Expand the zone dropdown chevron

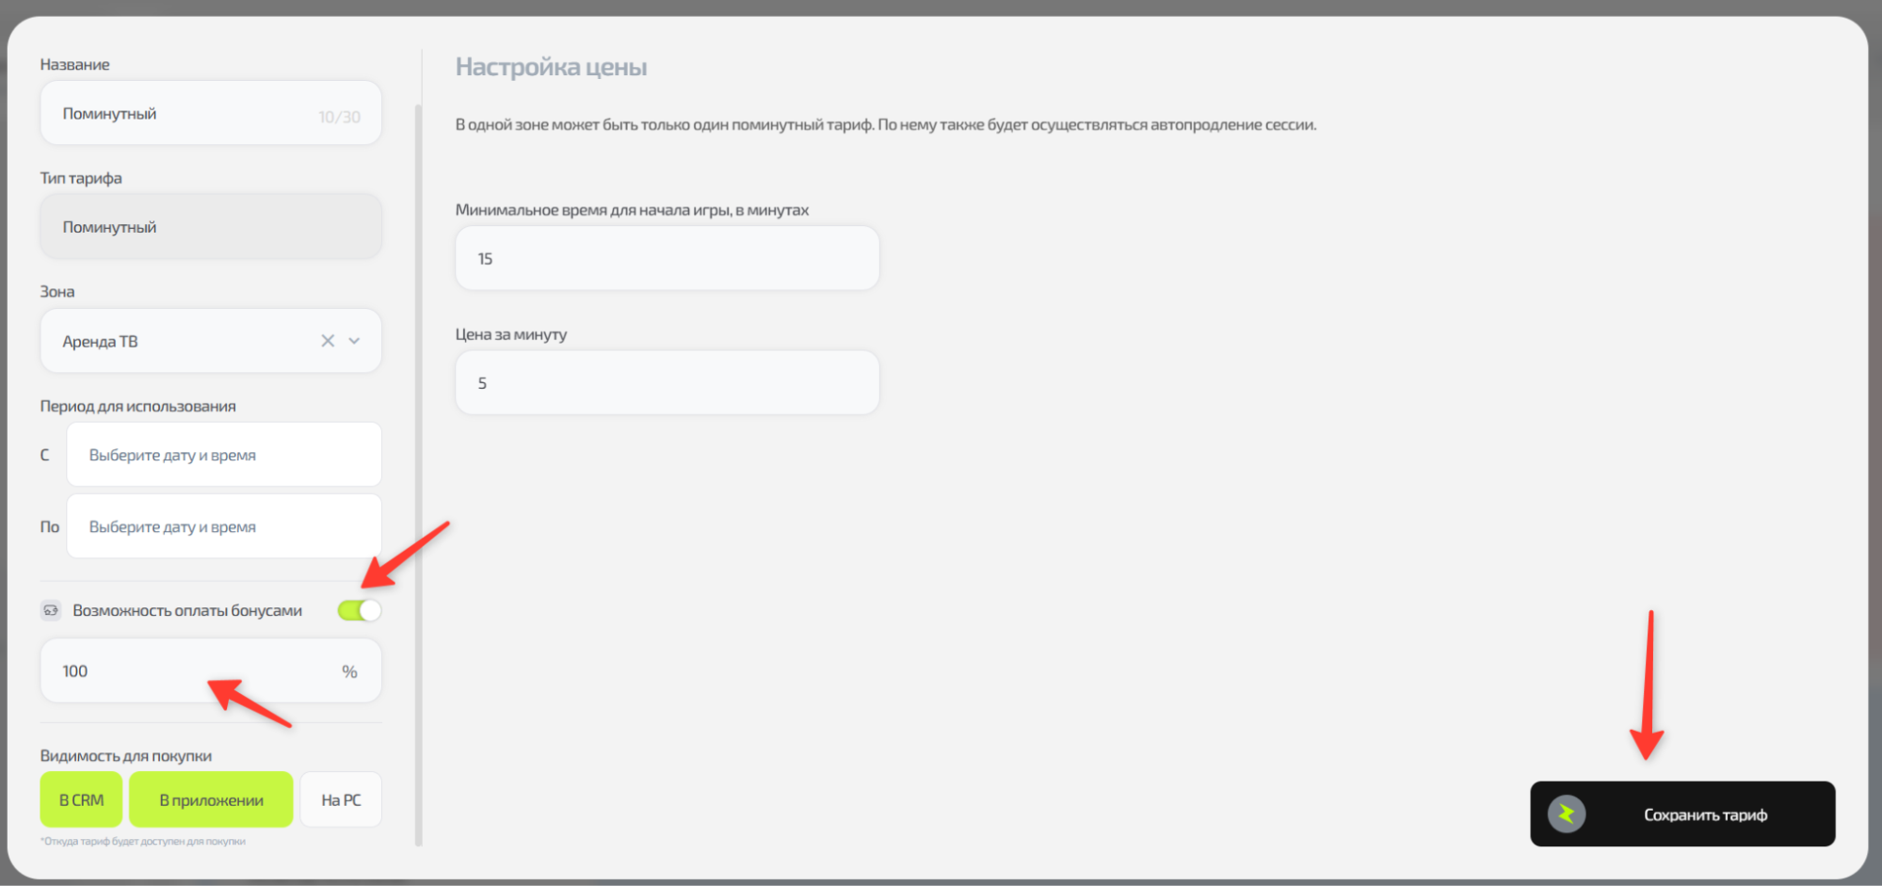(355, 341)
